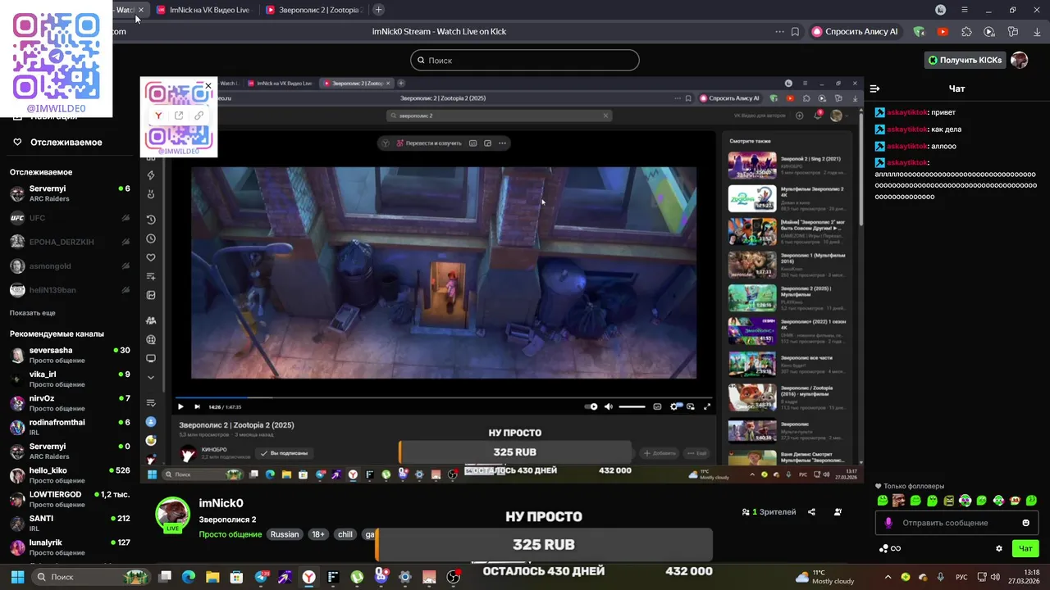
Task: Open the downloads icon in browser toolbar
Action: [x=1036, y=32]
